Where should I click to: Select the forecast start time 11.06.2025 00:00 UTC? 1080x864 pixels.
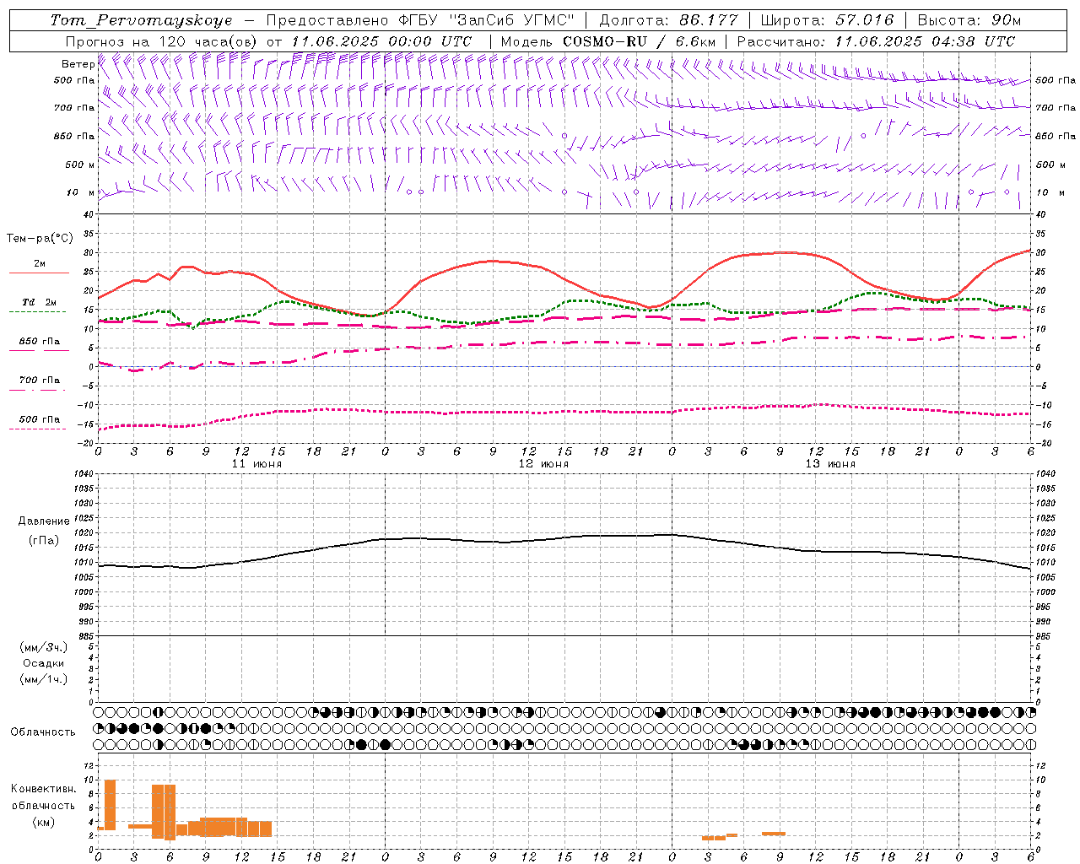[381, 41]
